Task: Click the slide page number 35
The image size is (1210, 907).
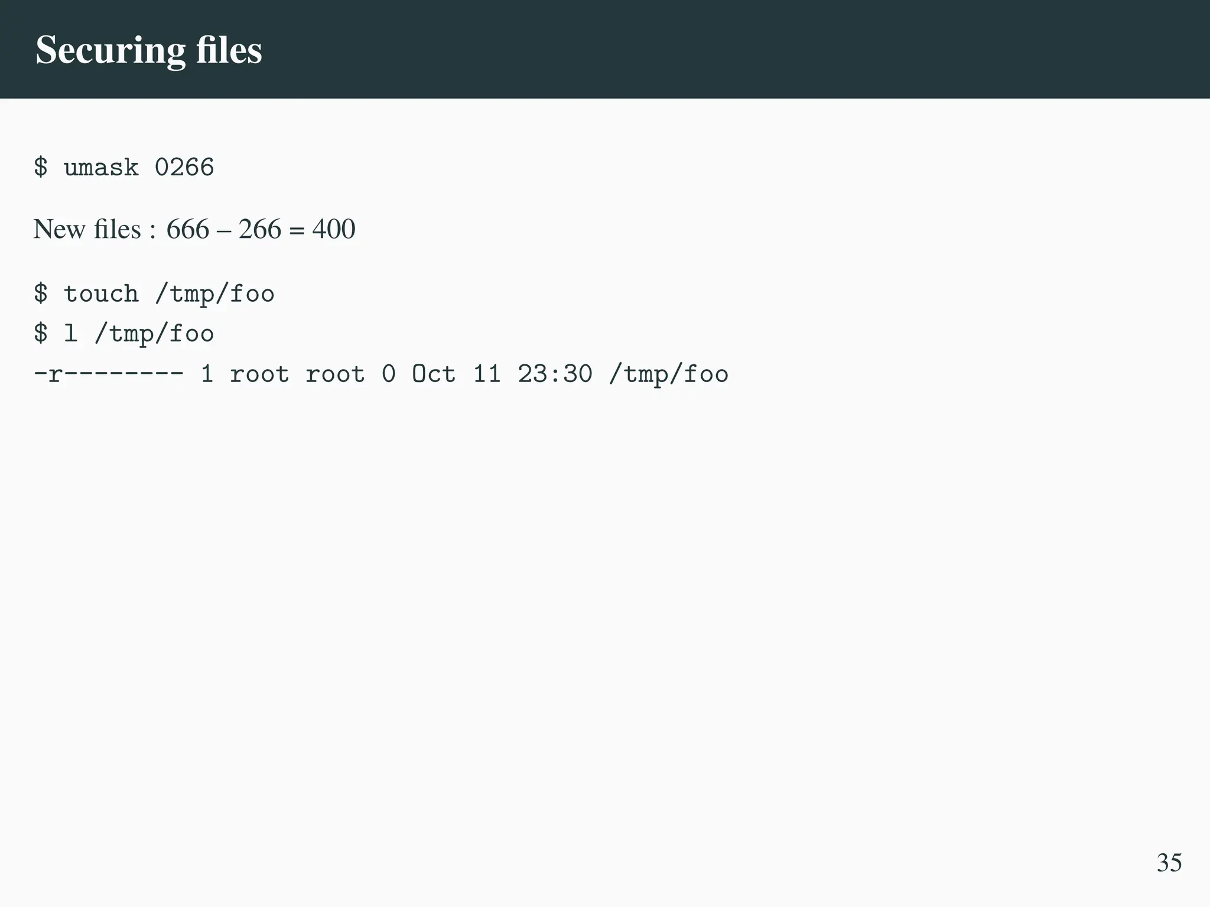Action: tap(1169, 863)
